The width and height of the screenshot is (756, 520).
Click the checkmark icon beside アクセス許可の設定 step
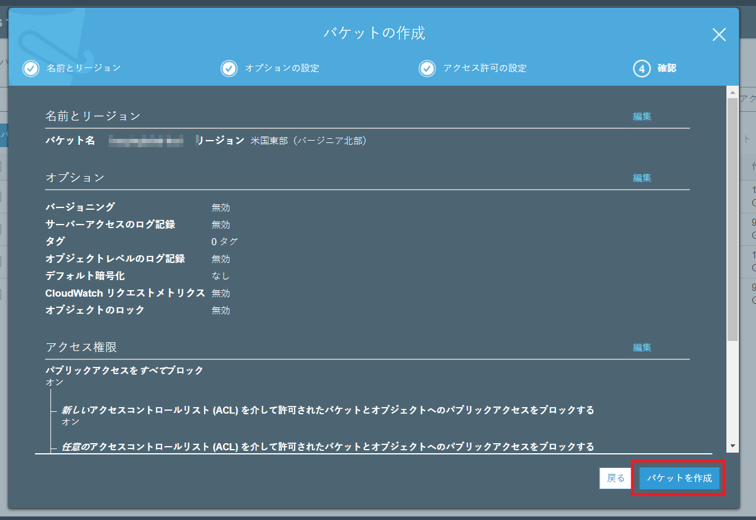coord(427,69)
